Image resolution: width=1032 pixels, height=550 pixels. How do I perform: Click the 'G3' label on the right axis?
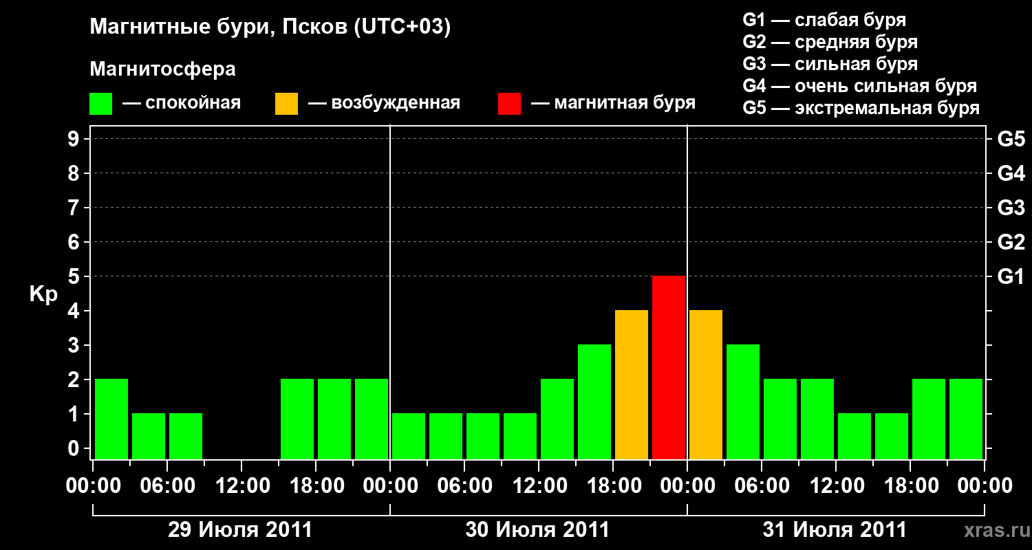click(x=1011, y=208)
